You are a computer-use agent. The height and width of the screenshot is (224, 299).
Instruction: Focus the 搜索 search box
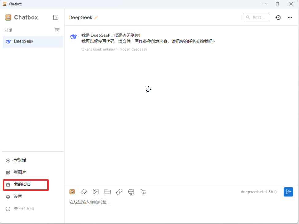pos(256,17)
